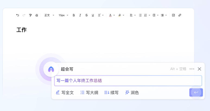Viewport: 210px width, 111px height.
Task: Open the three-dot more options menu
Action: pyautogui.click(x=192, y=69)
